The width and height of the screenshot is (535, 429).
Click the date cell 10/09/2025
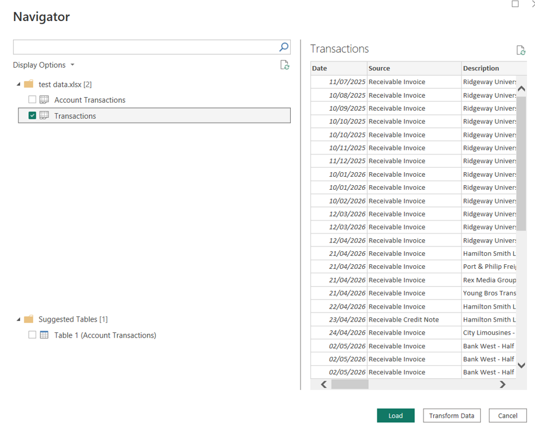point(339,109)
